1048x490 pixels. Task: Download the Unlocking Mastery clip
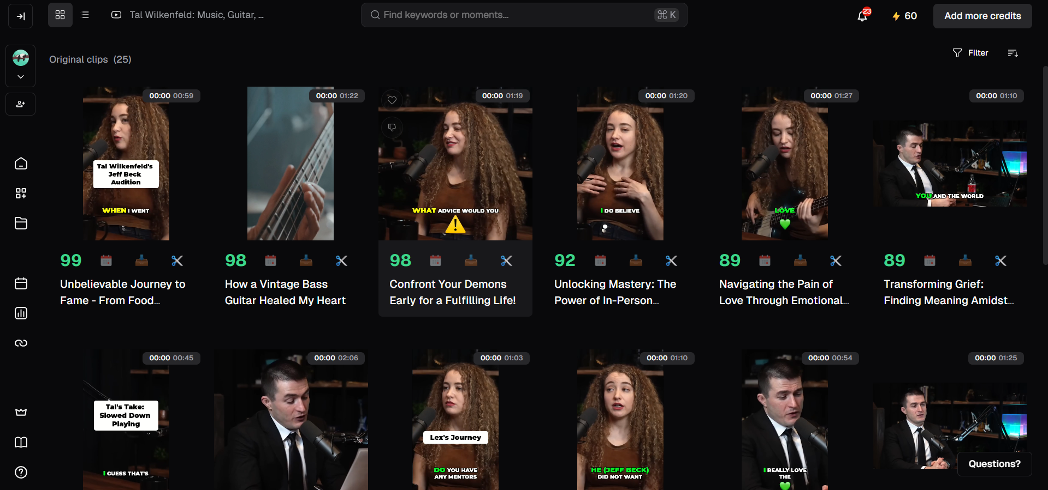[x=636, y=261]
